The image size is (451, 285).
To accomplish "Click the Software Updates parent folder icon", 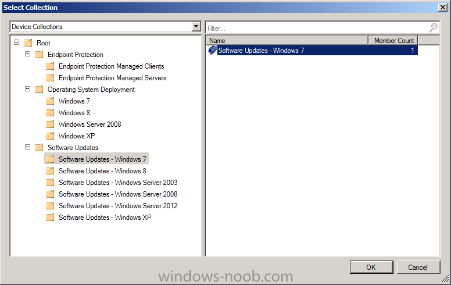I will (39, 147).
